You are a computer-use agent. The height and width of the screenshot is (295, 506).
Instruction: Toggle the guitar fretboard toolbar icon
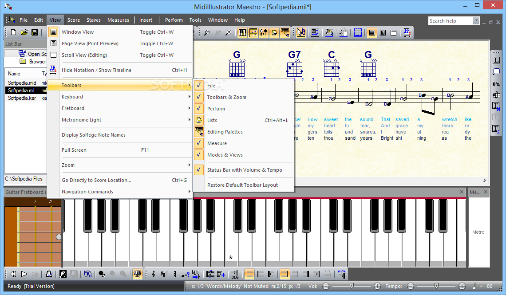[x=253, y=32]
